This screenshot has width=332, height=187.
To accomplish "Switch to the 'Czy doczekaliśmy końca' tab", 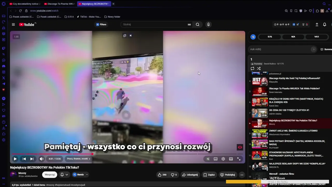I will (25, 4).
